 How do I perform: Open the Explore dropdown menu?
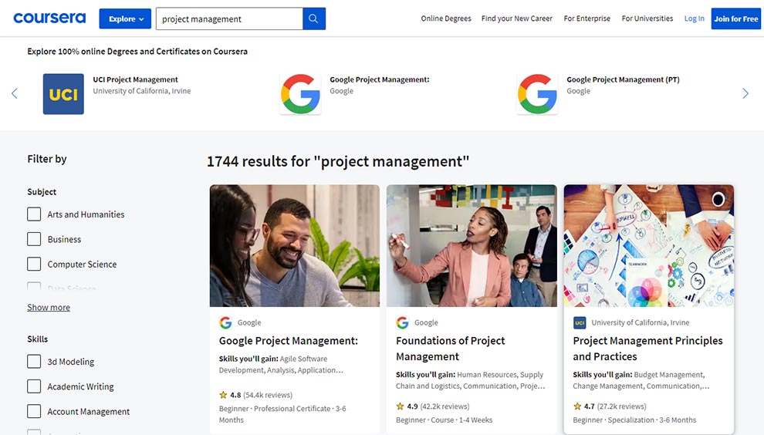click(x=125, y=19)
